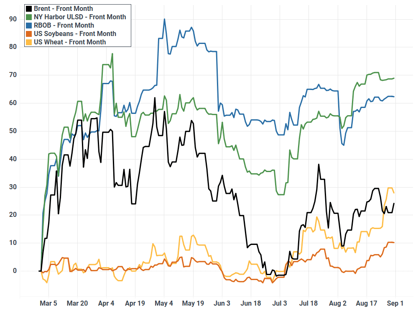The width and height of the screenshot is (418, 314).
Task: Click the '0' y-axis label
Action: click(x=15, y=271)
